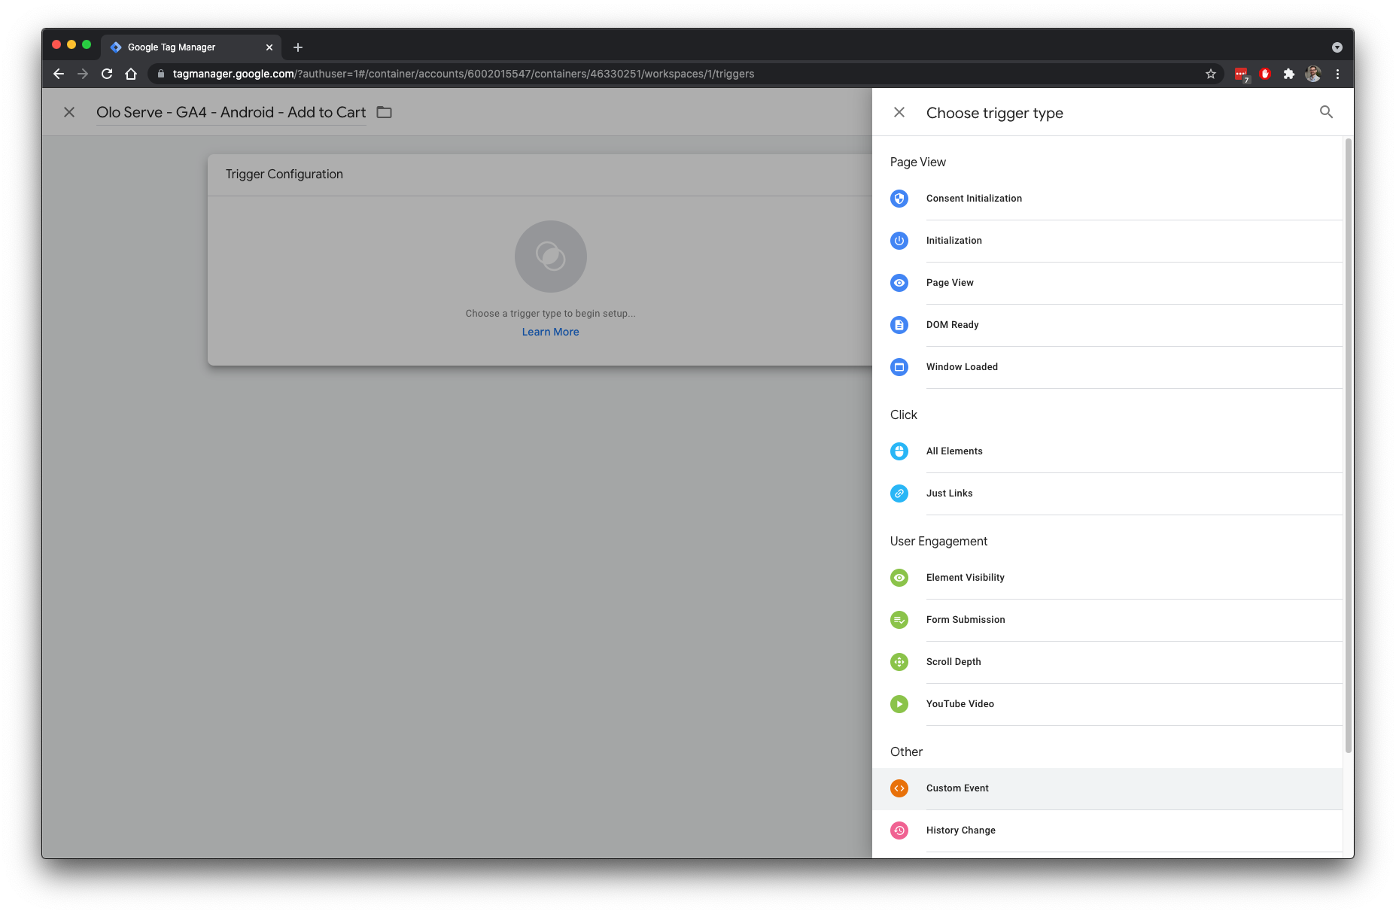Close the Choose trigger type panel
Image resolution: width=1396 pixels, height=914 pixels.
point(899,112)
